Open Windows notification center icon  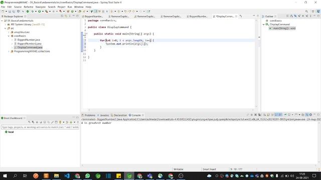point(314,175)
